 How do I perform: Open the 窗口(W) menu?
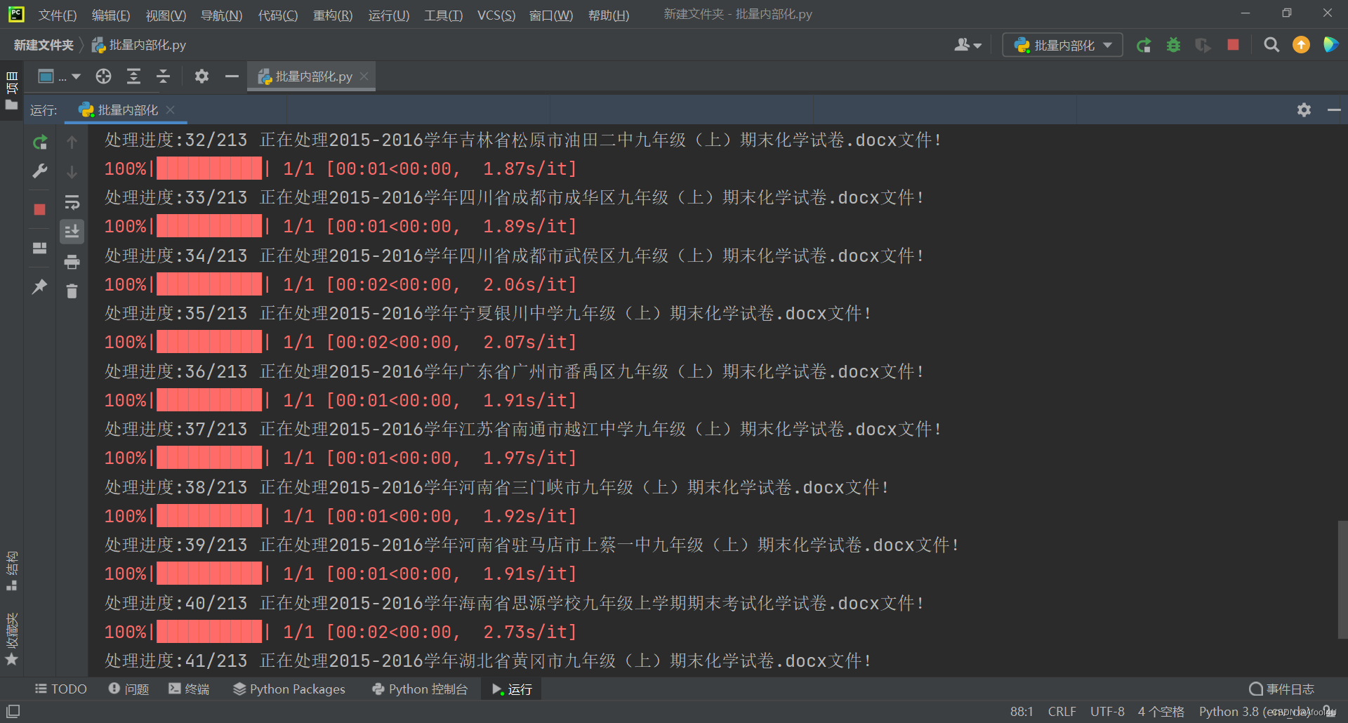551,15
